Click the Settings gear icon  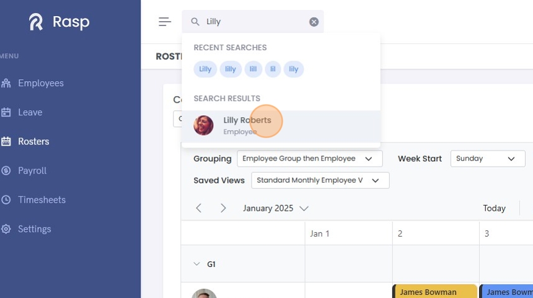point(6,229)
